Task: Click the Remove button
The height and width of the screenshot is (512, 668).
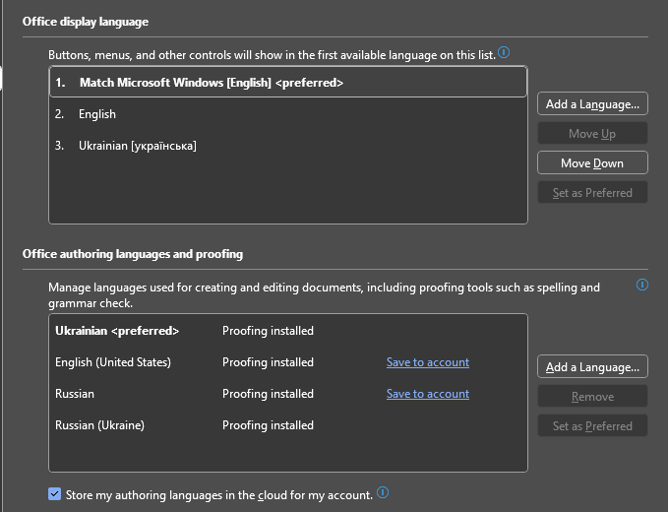Action: (x=592, y=397)
